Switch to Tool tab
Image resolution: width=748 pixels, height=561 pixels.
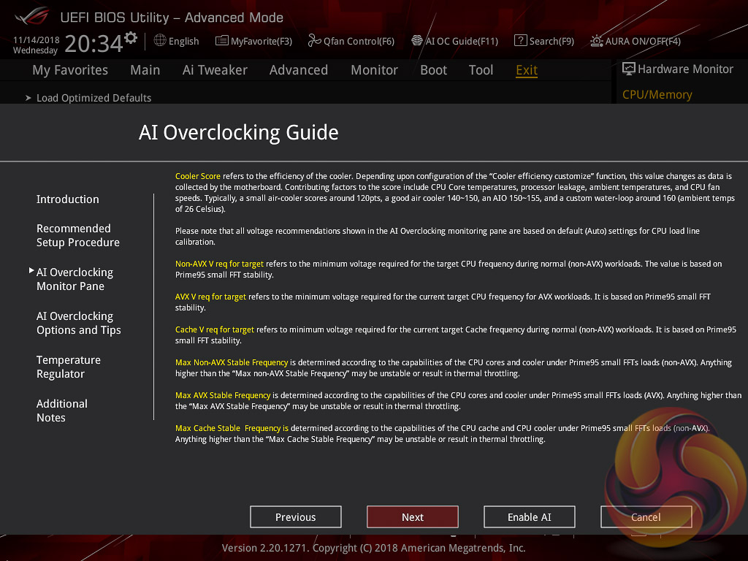click(x=481, y=70)
